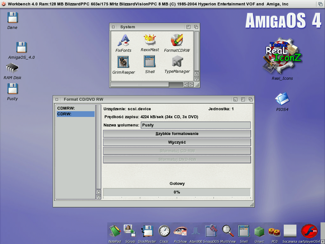Click System window scroll up arrow
The height and width of the screenshot is (244, 325).
tap(197, 74)
